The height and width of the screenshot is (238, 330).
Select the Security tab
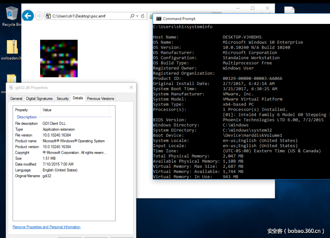pyautogui.click(x=63, y=99)
